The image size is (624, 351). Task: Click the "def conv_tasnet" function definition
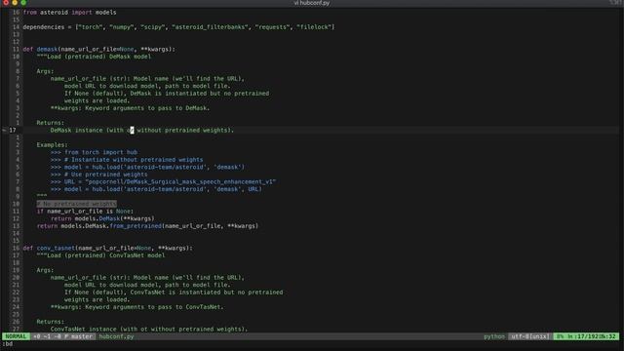[x=107, y=249]
